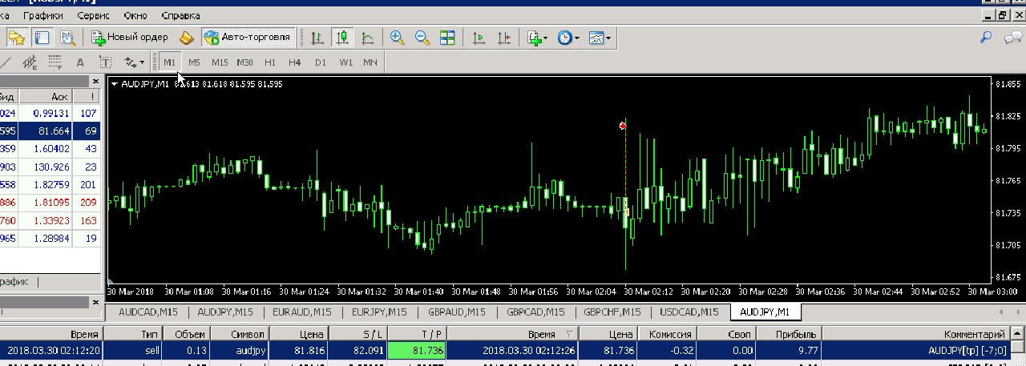This screenshot has width=1026, height=366.
Task: Close the Market Watch panel
Action: tap(97, 81)
